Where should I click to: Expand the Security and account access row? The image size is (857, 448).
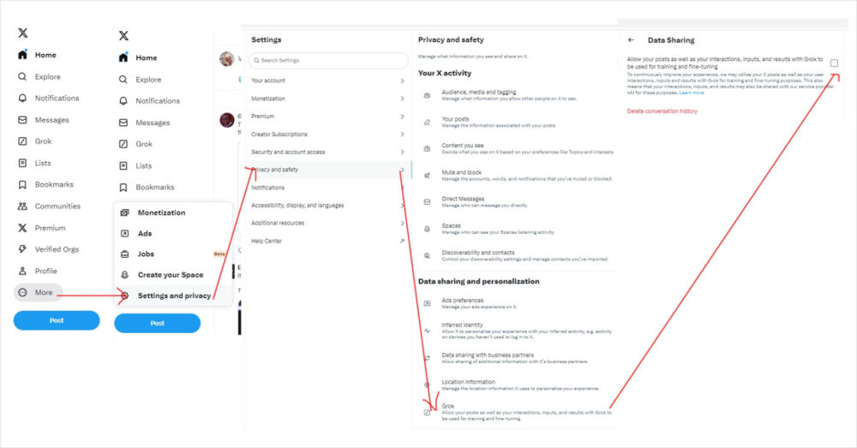(x=328, y=152)
